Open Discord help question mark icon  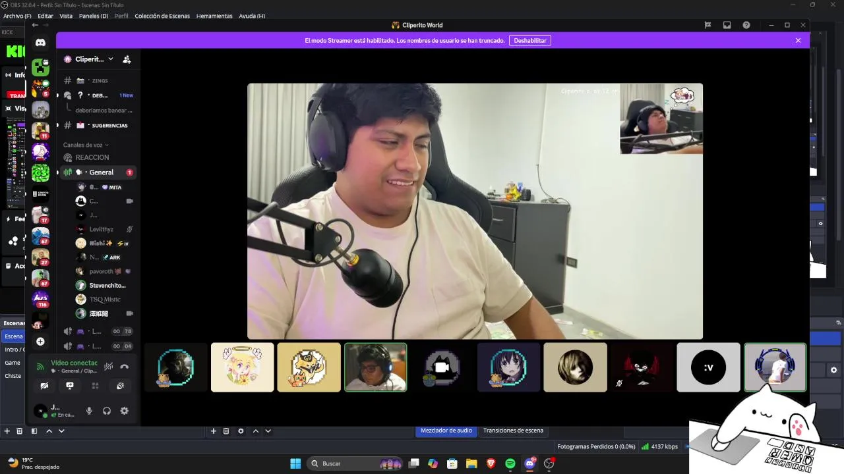pyautogui.click(x=746, y=25)
